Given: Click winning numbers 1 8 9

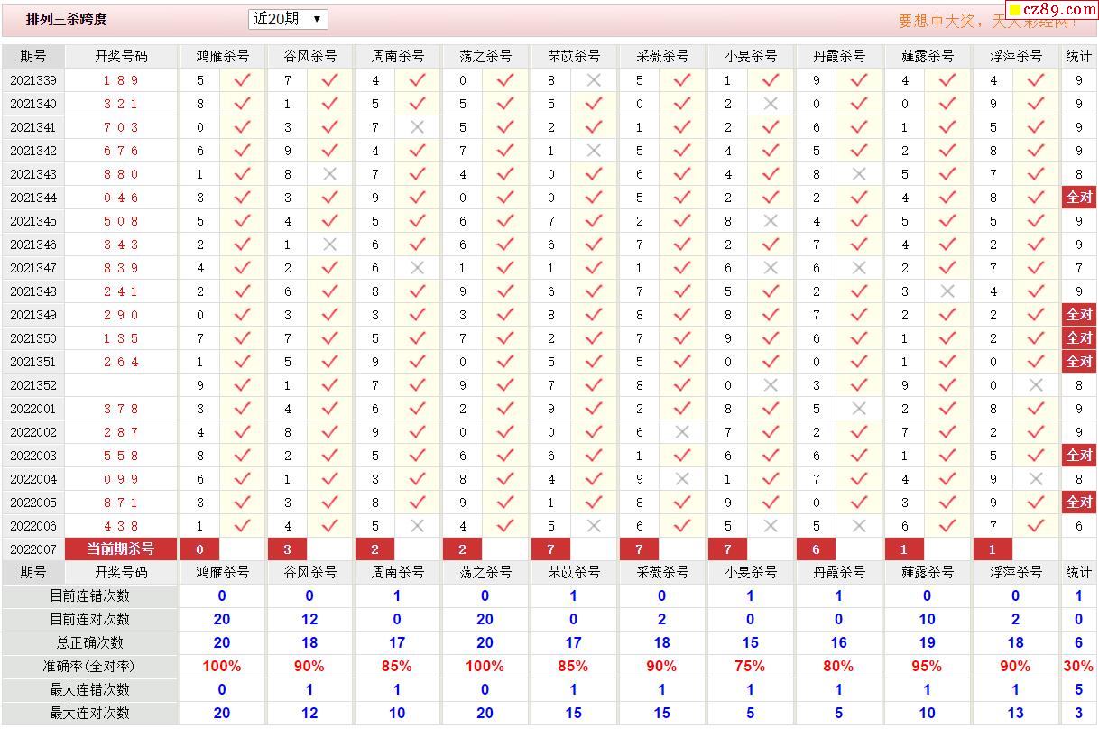Looking at the screenshot, I should point(121,80).
